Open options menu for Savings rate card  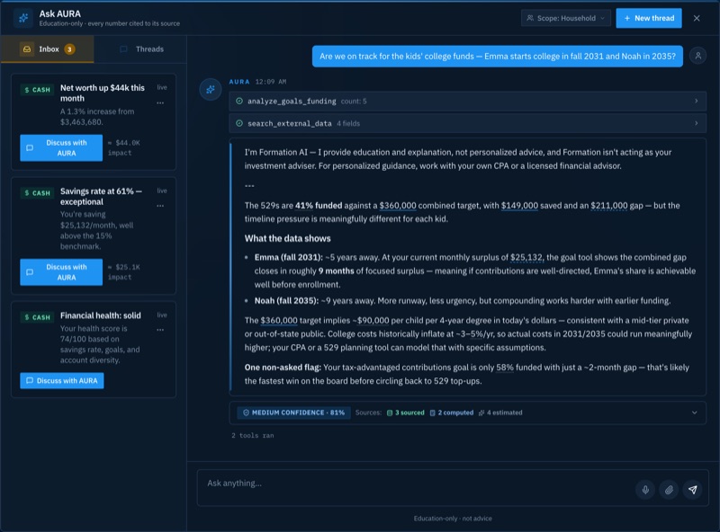[x=160, y=206]
